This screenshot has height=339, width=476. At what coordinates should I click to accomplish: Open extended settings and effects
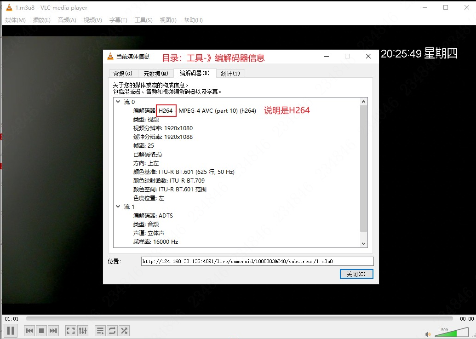tap(83, 331)
